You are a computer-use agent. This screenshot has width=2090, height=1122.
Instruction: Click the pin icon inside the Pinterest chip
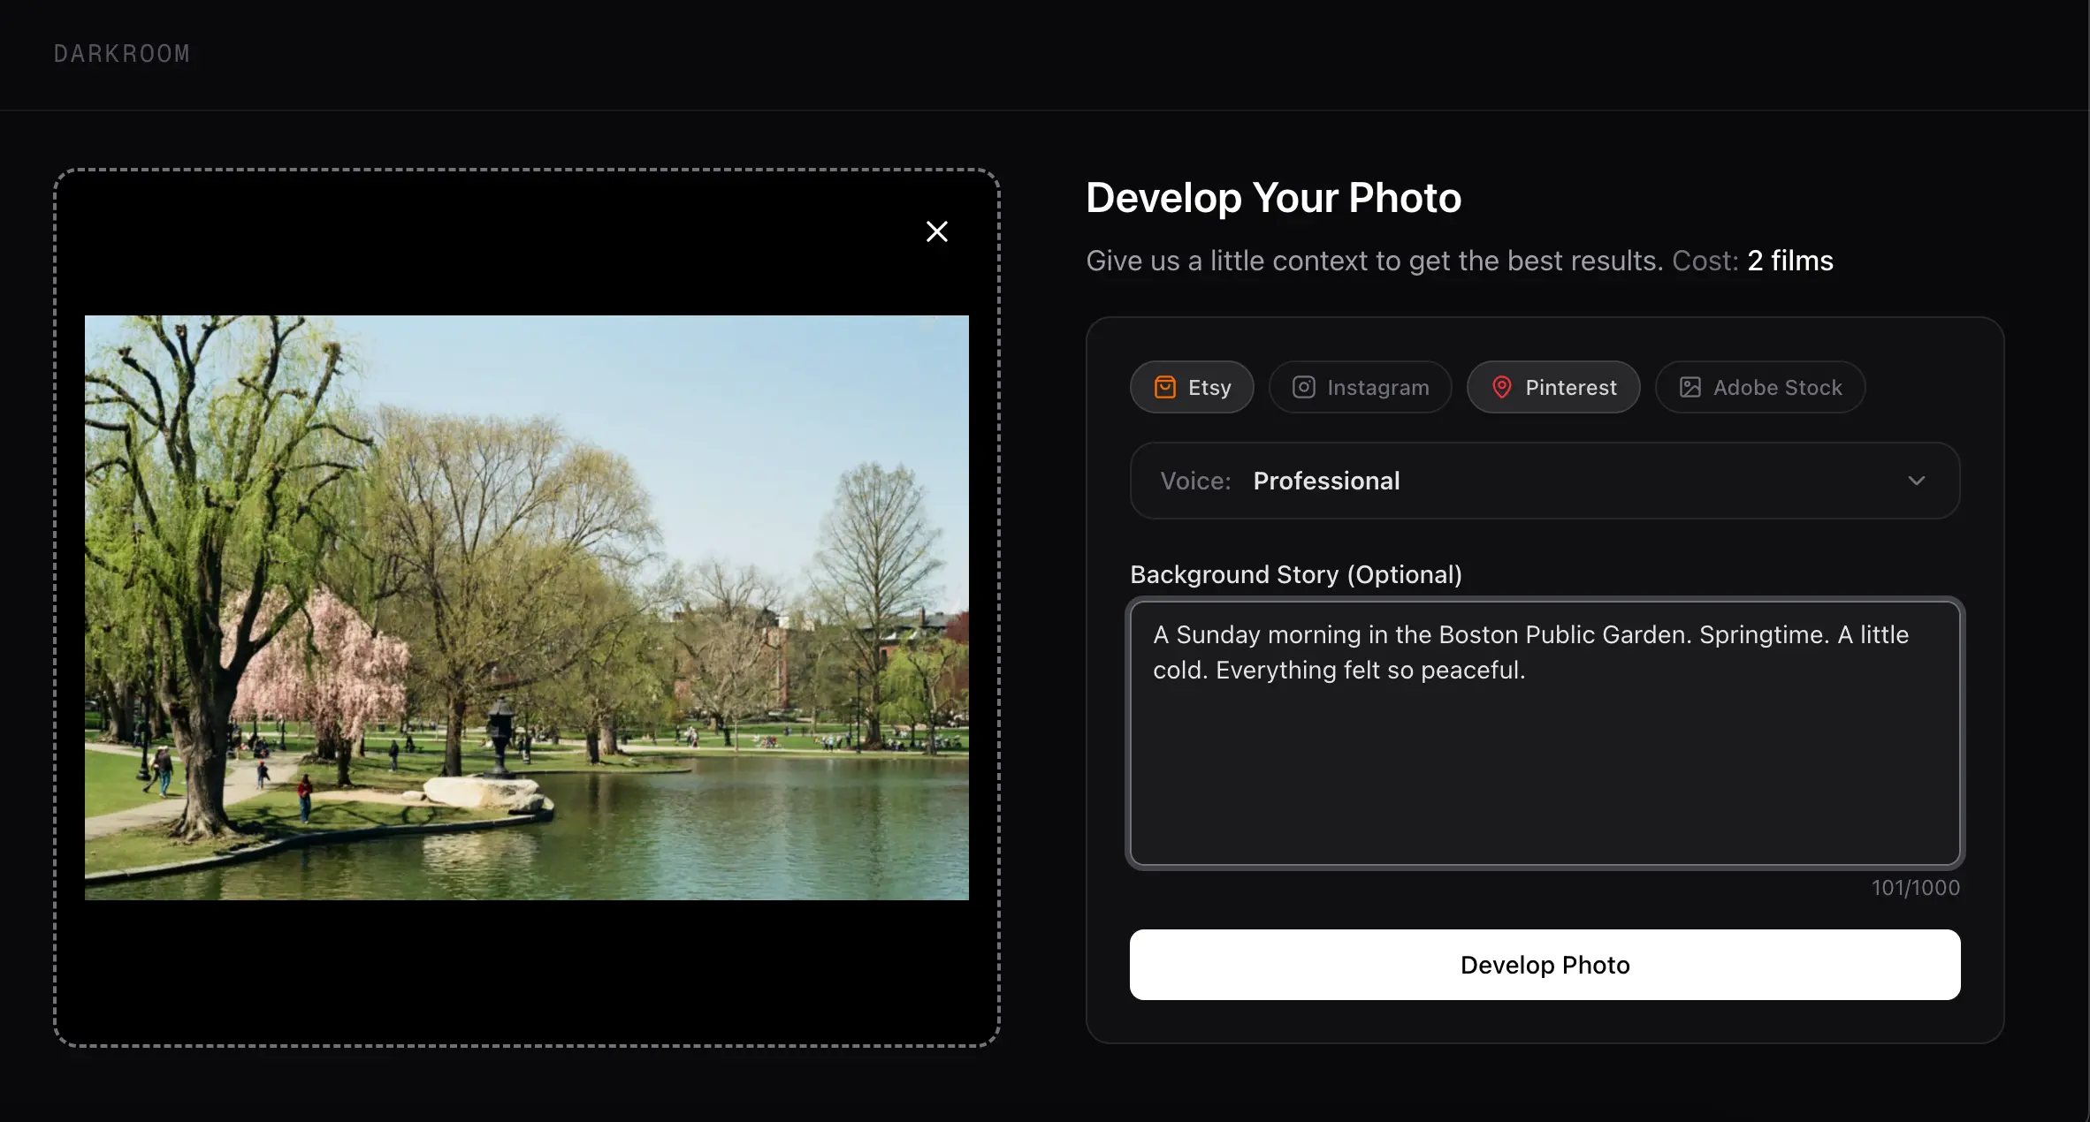click(x=1502, y=387)
